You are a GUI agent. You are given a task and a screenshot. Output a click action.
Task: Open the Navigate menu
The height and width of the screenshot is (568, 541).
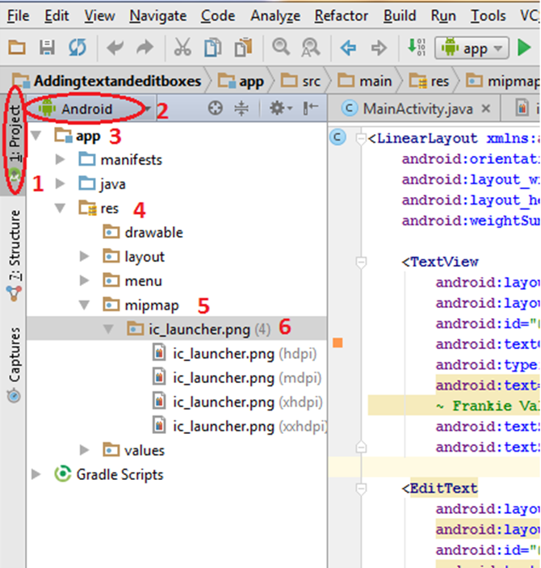tap(158, 16)
